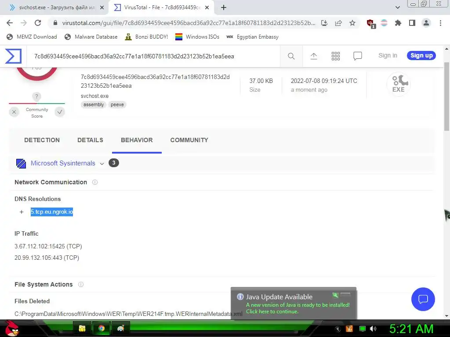Click the browser forward arrow
The width and height of the screenshot is (450, 337).
tap(24, 23)
